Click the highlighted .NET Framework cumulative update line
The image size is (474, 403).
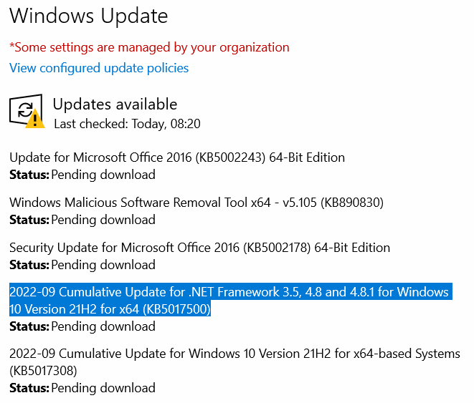click(x=229, y=293)
